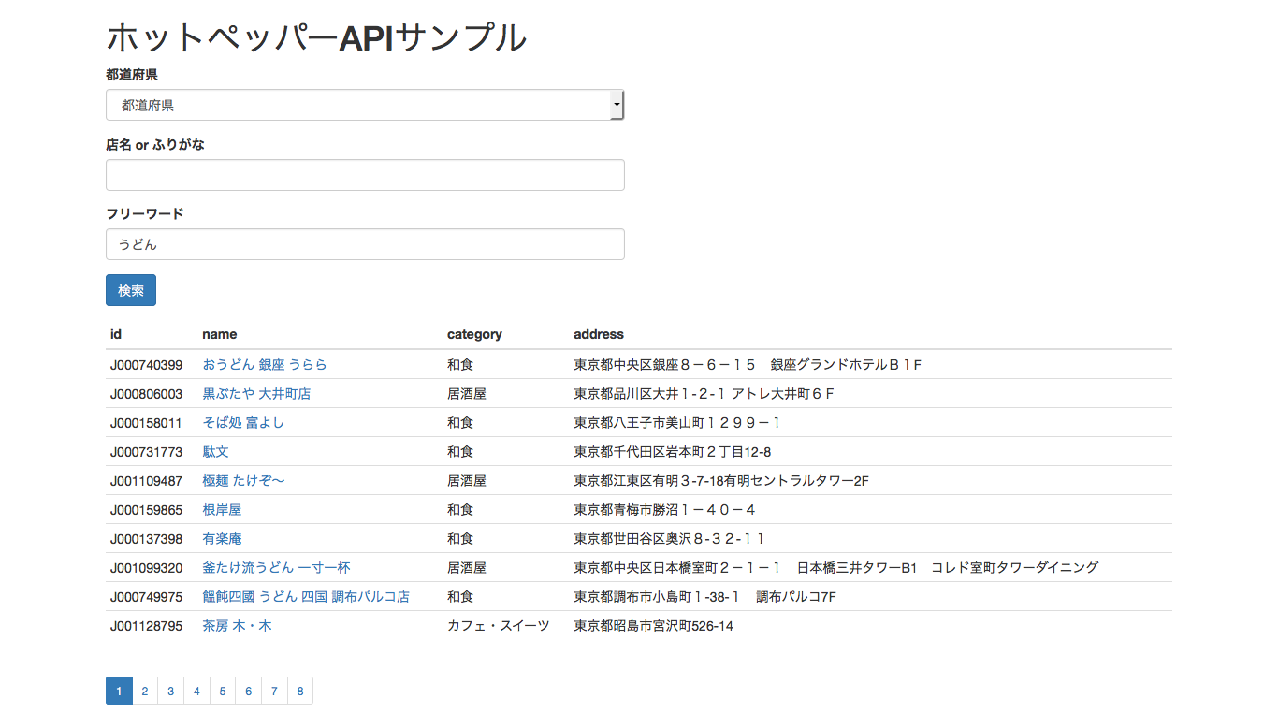Click the カフェ・スイーツ category cell
The width and height of the screenshot is (1278, 728).
click(x=499, y=625)
